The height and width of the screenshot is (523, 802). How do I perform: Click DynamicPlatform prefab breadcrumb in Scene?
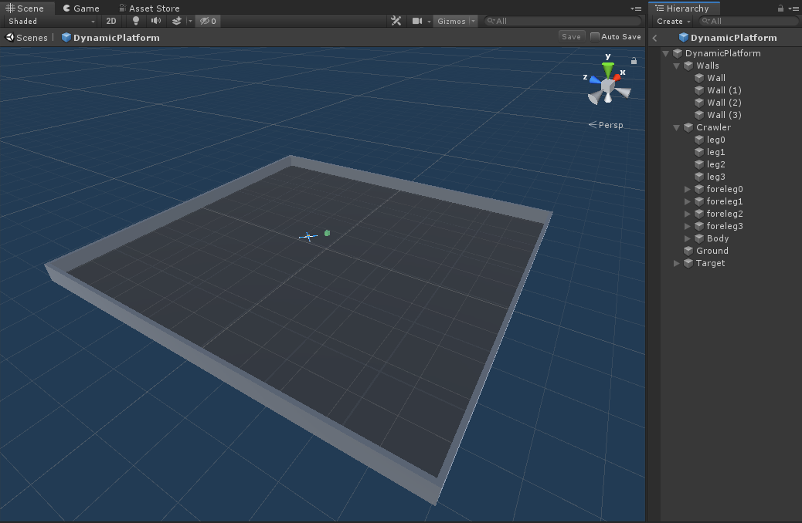click(110, 37)
